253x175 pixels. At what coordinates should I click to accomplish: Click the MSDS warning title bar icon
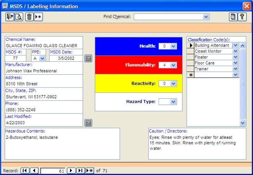click(5, 6)
